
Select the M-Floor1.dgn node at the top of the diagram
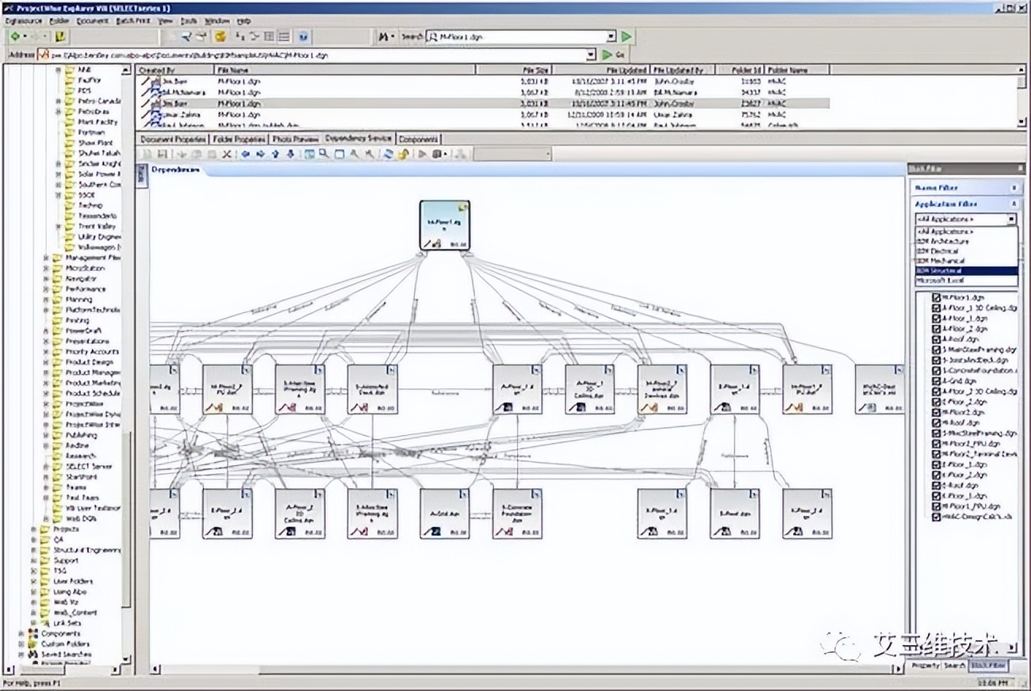445,226
